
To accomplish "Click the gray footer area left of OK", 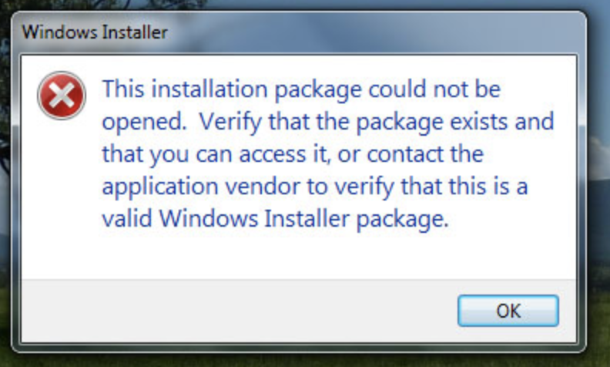I will coord(231,310).
